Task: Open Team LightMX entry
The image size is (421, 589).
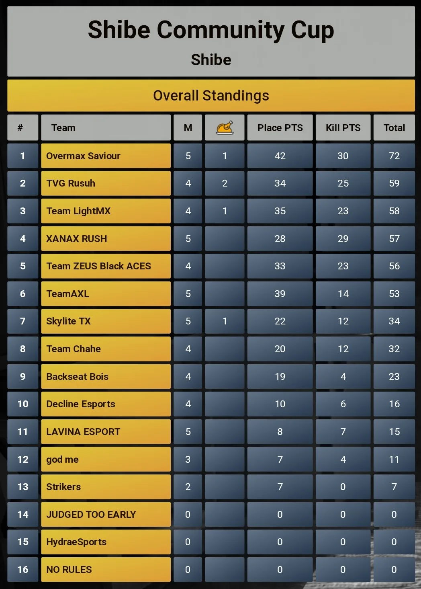Action: coord(78,211)
